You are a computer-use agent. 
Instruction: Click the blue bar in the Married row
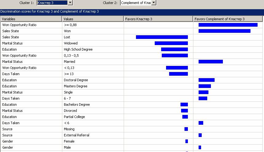click(211, 62)
